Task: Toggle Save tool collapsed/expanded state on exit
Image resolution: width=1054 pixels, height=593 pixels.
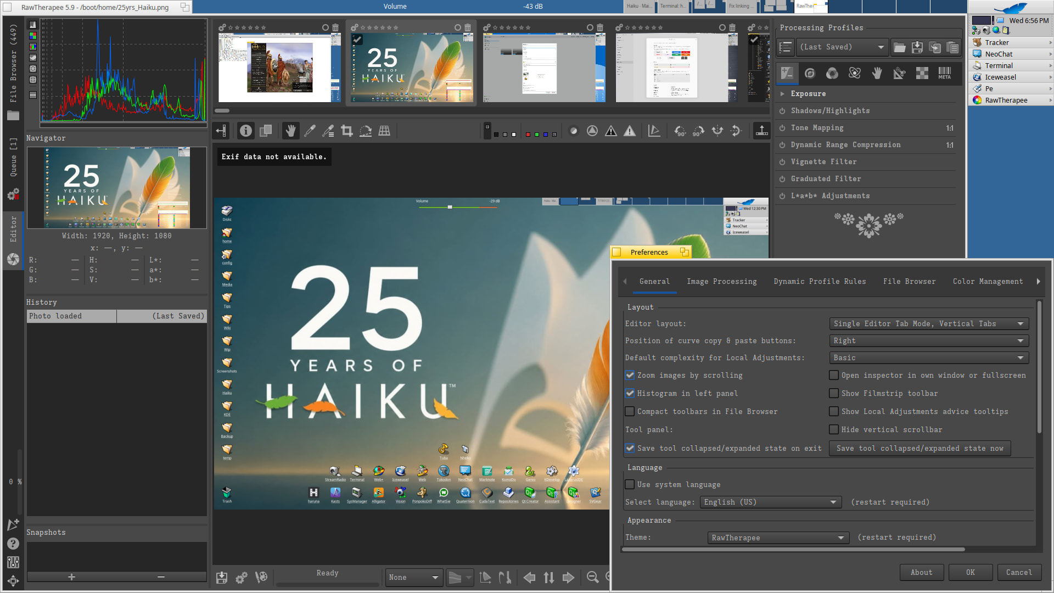Action: 630,449
